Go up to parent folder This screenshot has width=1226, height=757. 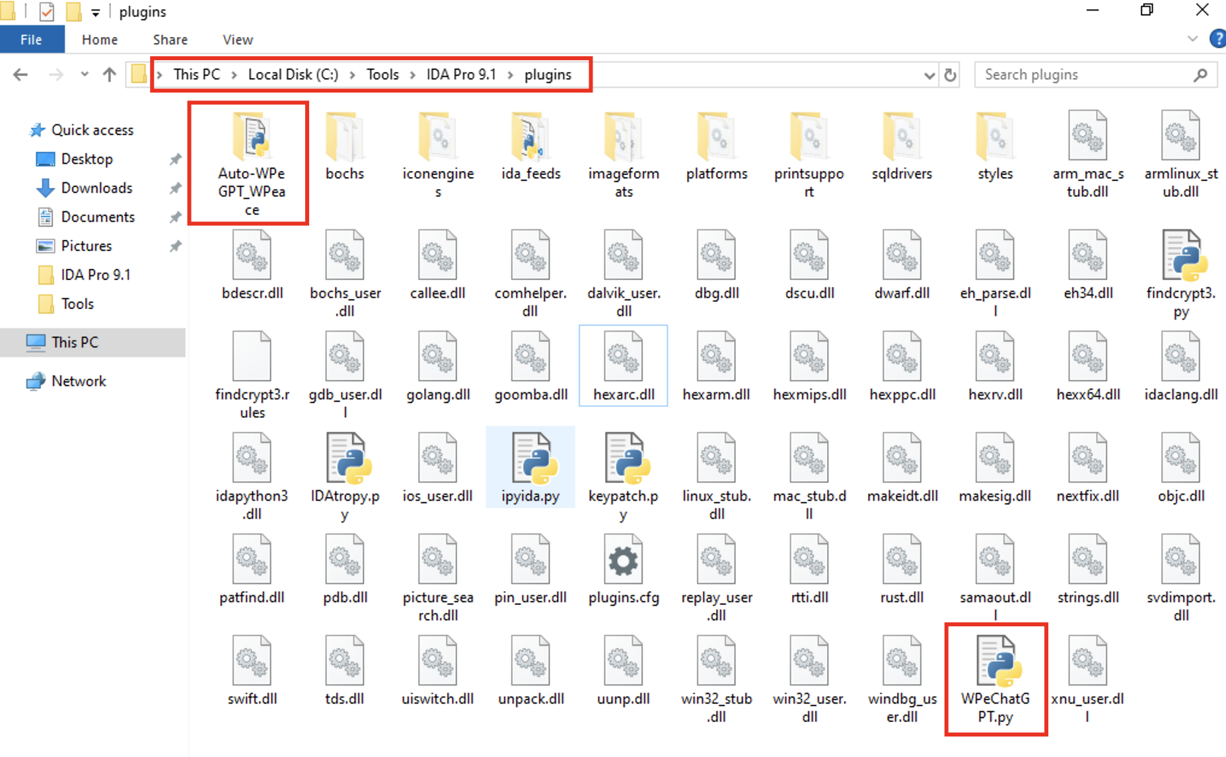[x=110, y=75]
